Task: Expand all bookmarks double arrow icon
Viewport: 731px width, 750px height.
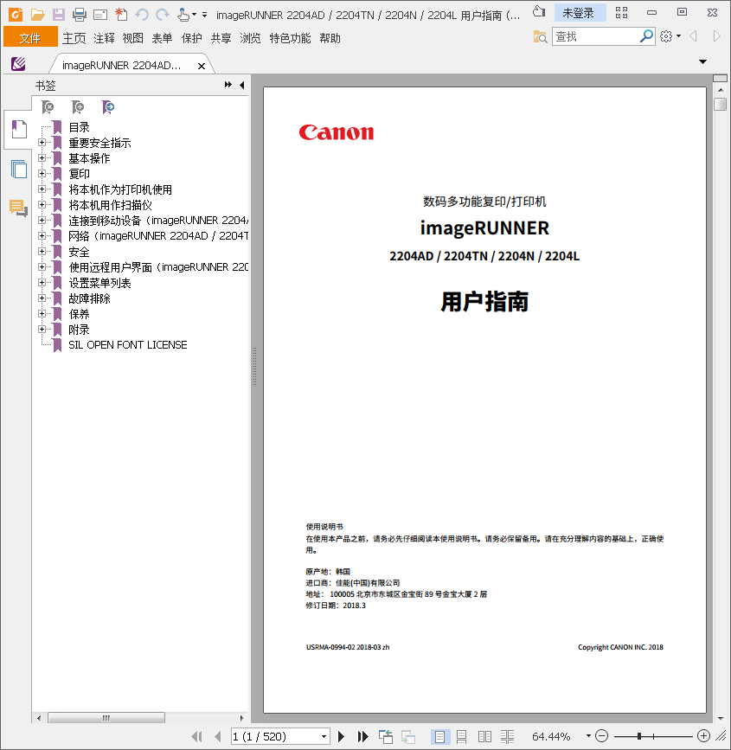Action: [x=228, y=85]
